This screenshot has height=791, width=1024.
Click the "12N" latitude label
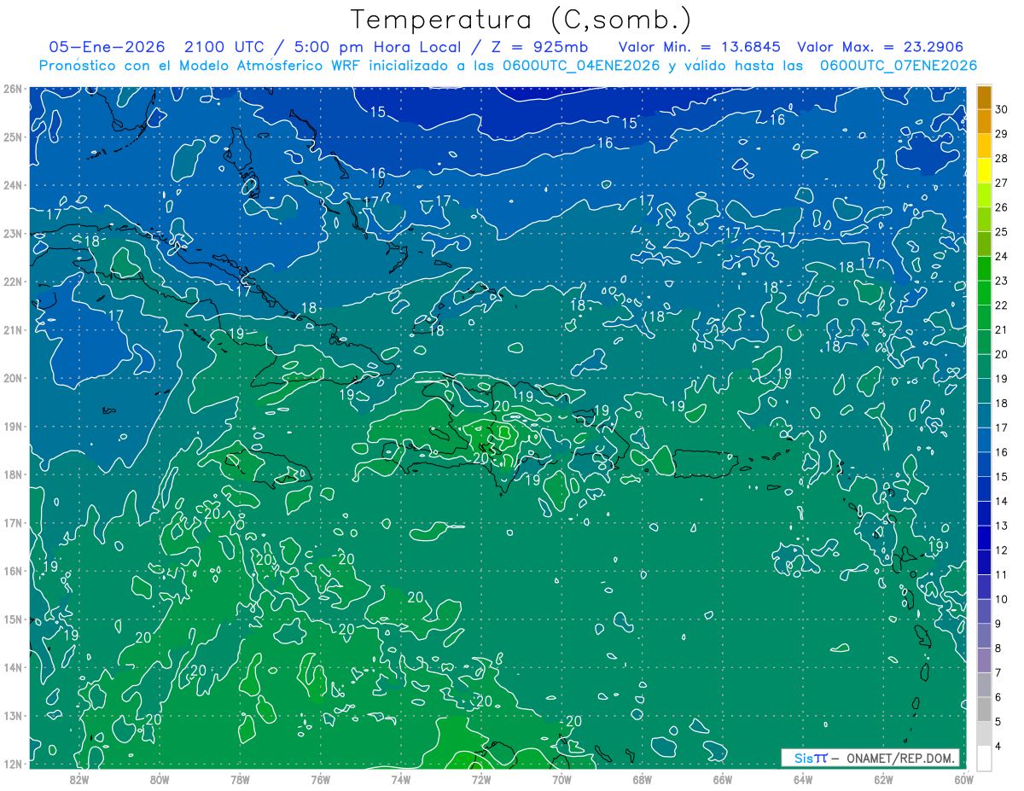[13, 764]
